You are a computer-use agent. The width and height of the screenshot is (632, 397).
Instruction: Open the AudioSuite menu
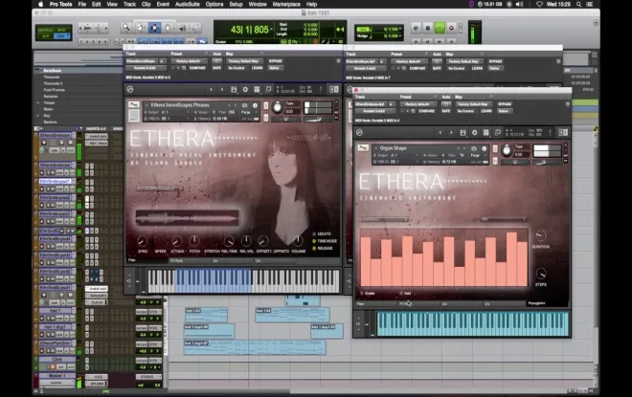click(x=188, y=5)
